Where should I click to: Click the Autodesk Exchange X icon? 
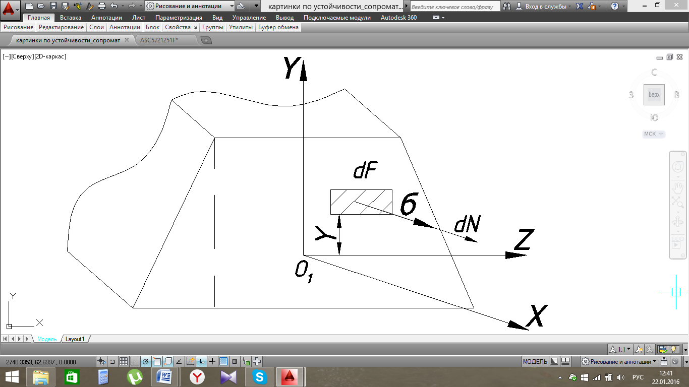coord(580,6)
